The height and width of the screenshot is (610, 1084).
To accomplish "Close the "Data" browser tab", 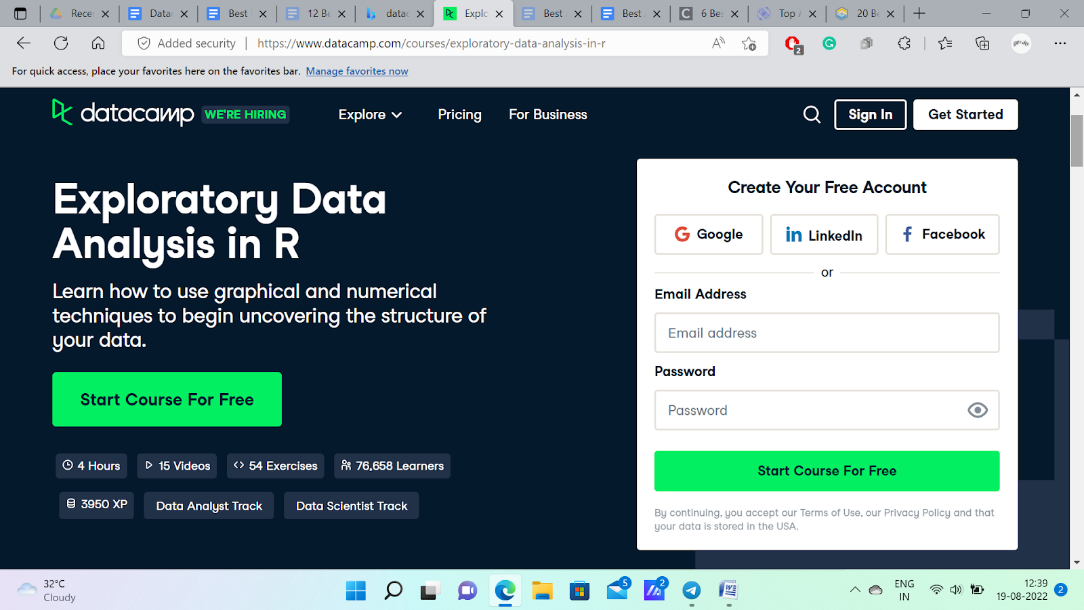I will click(184, 14).
